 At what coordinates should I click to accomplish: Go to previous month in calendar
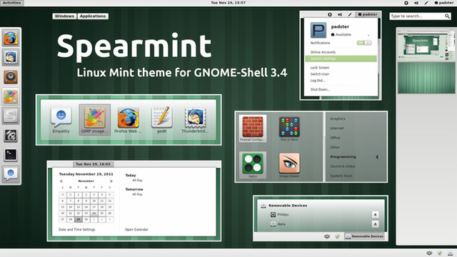tap(61, 181)
